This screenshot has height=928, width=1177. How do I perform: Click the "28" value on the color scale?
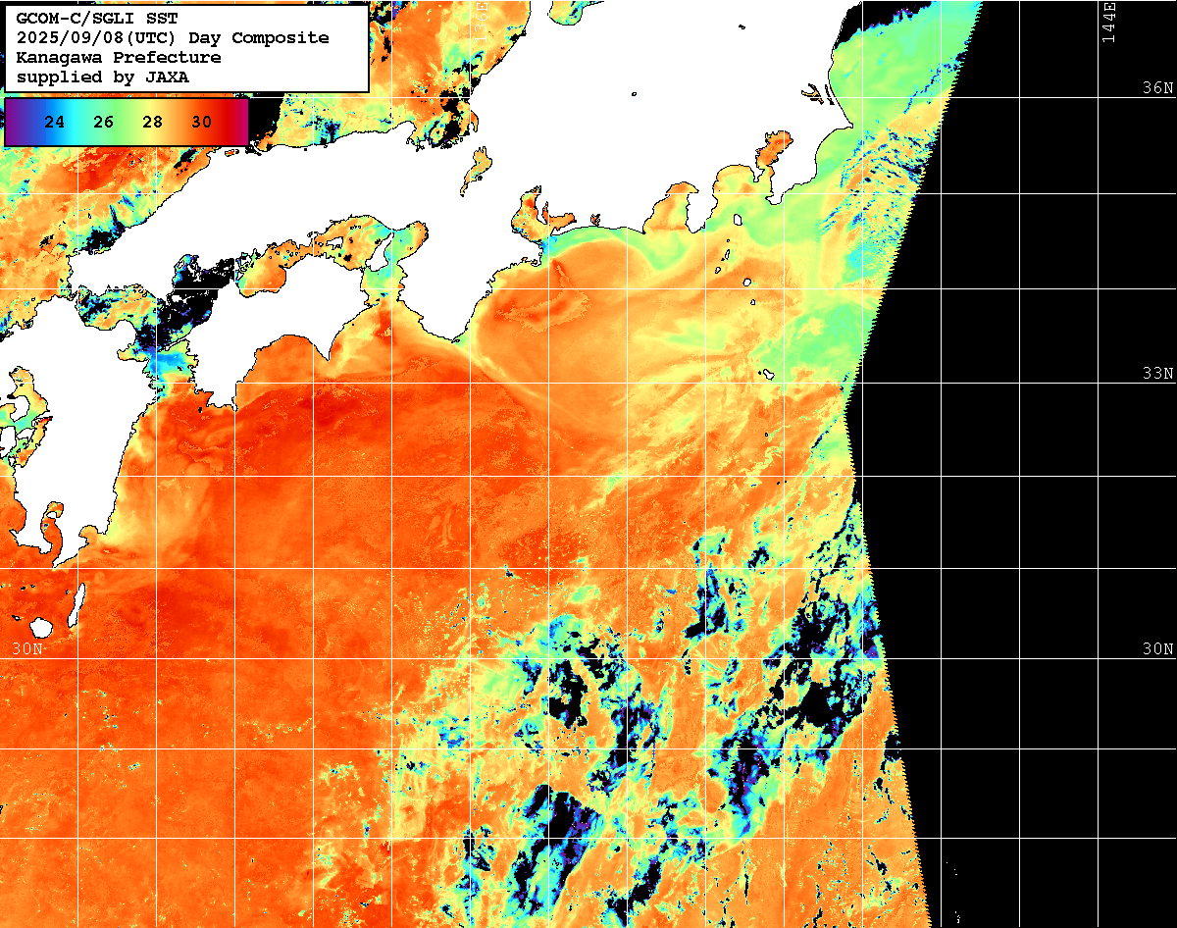coord(153,123)
